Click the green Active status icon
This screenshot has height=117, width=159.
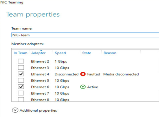pyautogui.click(x=83, y=87)
